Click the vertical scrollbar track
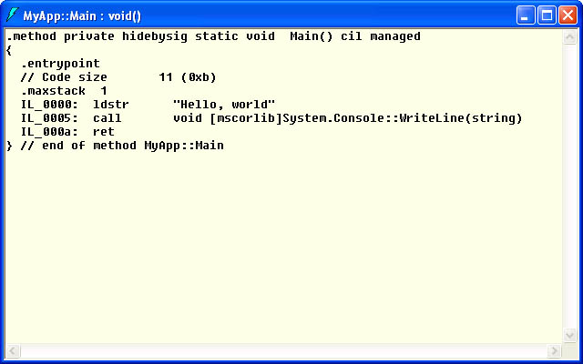This screenshot has width=583, height=364. [569, 186]
